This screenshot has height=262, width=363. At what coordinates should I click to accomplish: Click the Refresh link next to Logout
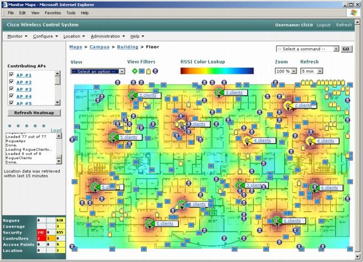pos(344,25)
